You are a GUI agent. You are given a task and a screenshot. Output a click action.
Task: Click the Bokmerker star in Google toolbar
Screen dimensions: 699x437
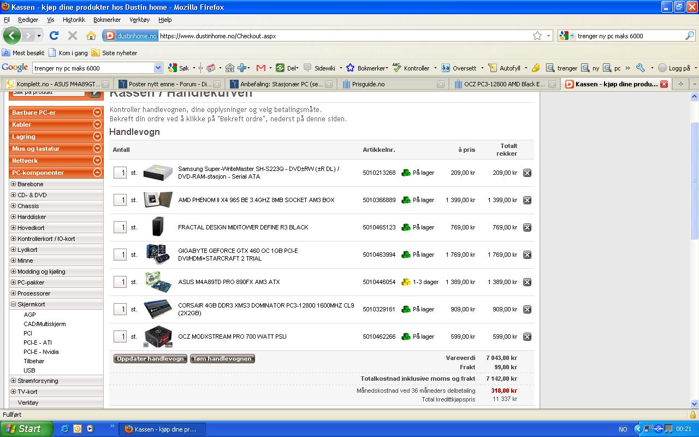click(x=350, y=68)
